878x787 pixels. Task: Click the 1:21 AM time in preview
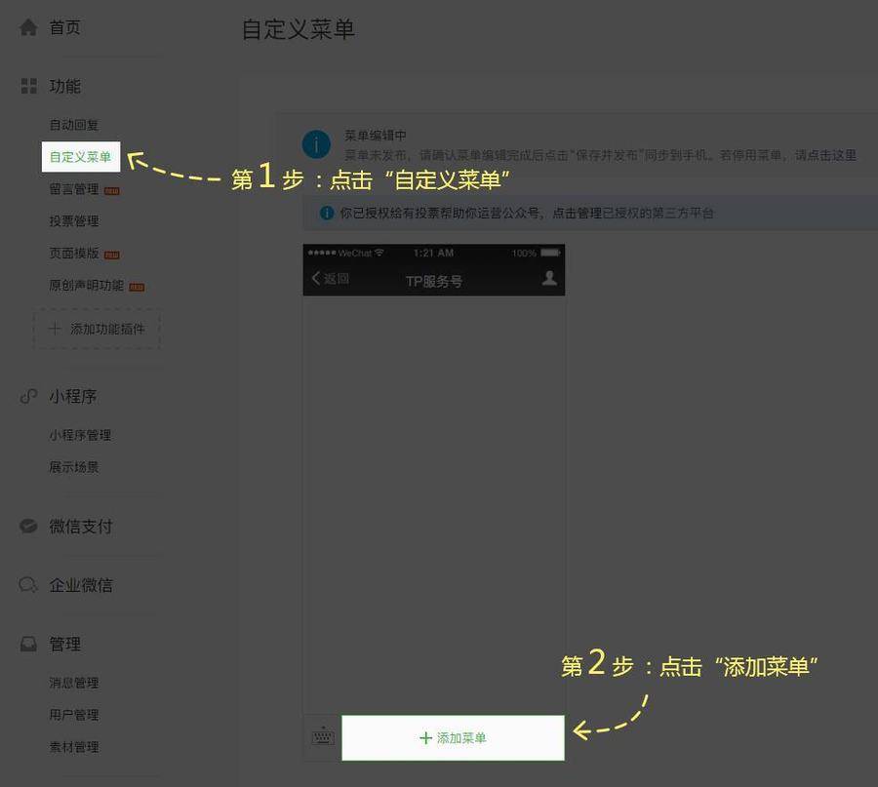pyautogui.click(x=433, y=253)
